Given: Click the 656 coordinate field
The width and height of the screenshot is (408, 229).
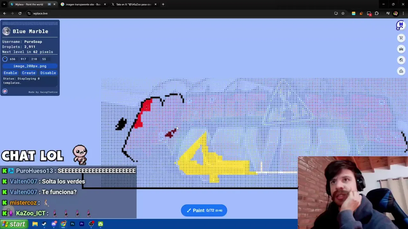Looking at the screenshot, I should (12, 59).
